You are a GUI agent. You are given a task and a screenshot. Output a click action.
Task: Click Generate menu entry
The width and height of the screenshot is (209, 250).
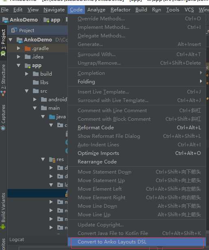(137, 44)
